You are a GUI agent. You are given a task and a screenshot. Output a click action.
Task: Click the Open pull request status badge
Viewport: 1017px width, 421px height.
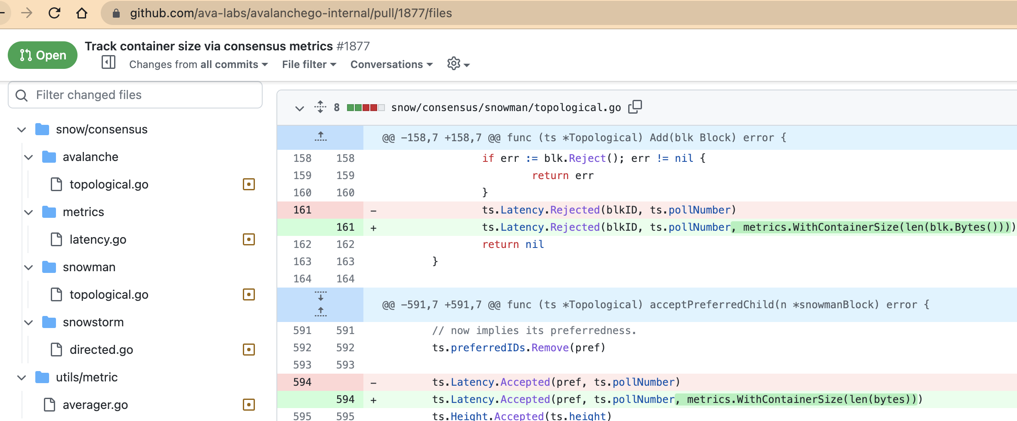click(43, 55)
